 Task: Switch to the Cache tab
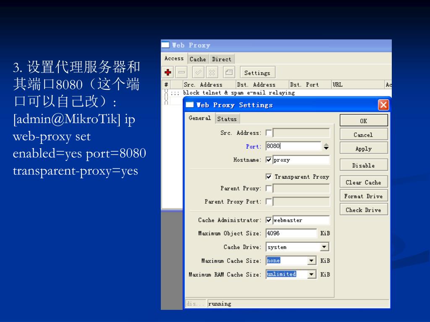[x=198, y=59]
